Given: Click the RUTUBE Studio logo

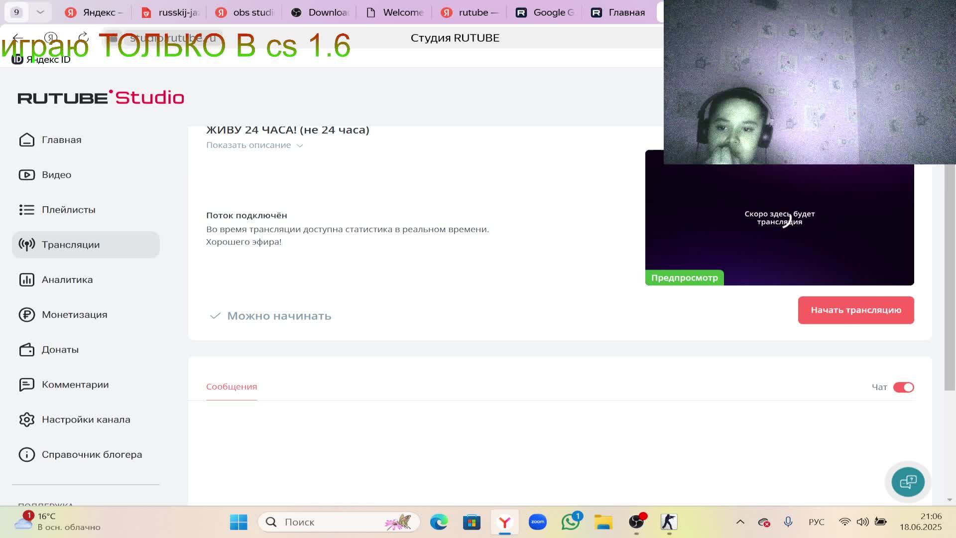Looking at the screenshot, I should coord(101,97).
